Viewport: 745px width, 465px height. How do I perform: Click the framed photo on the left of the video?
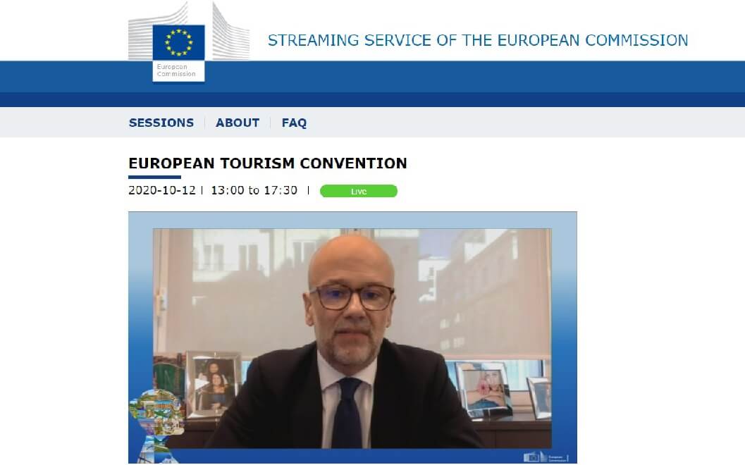pyautogui.click(x=213, y=384)
